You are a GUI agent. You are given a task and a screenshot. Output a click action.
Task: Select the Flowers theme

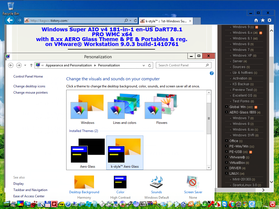coord(162,109)
